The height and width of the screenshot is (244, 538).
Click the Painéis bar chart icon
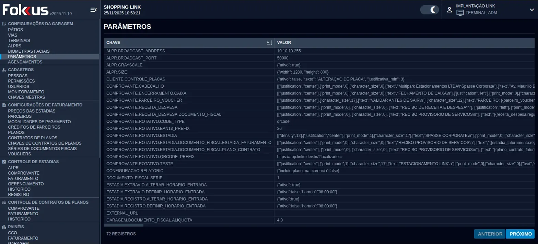point(4,227)
